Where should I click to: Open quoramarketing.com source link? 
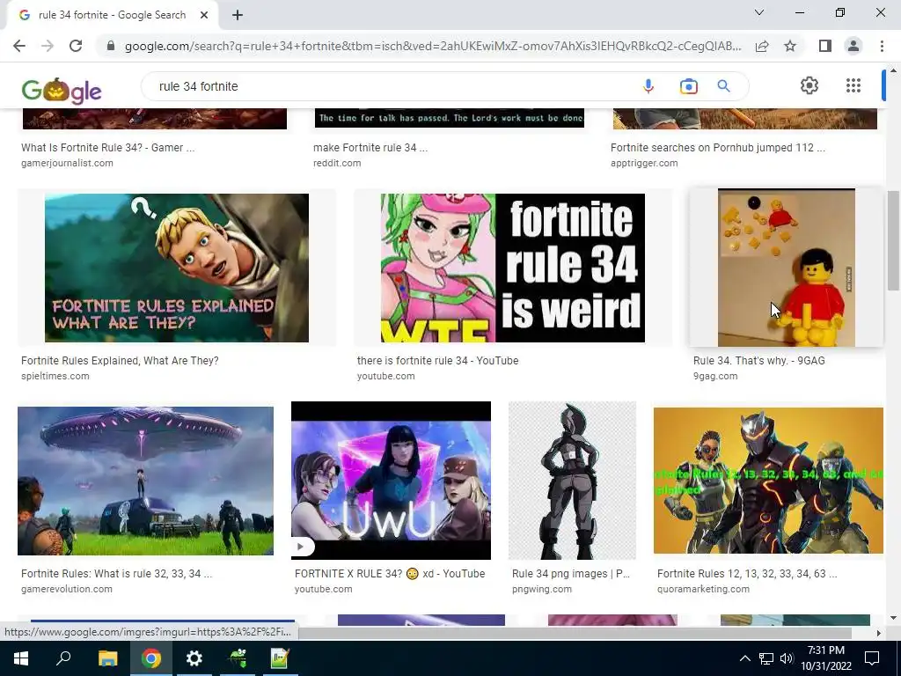[703, 589]
